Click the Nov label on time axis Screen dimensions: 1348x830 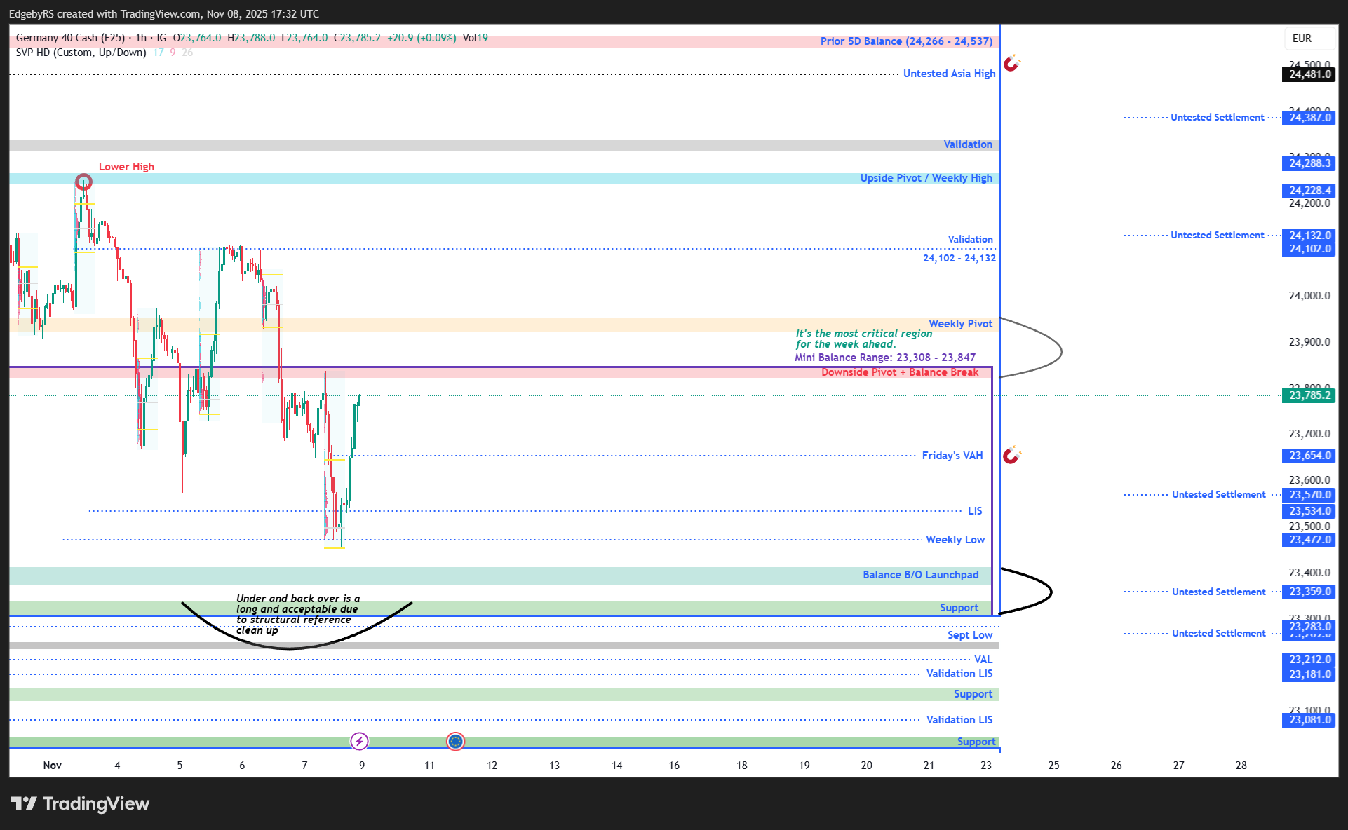[x=52, y=766]
